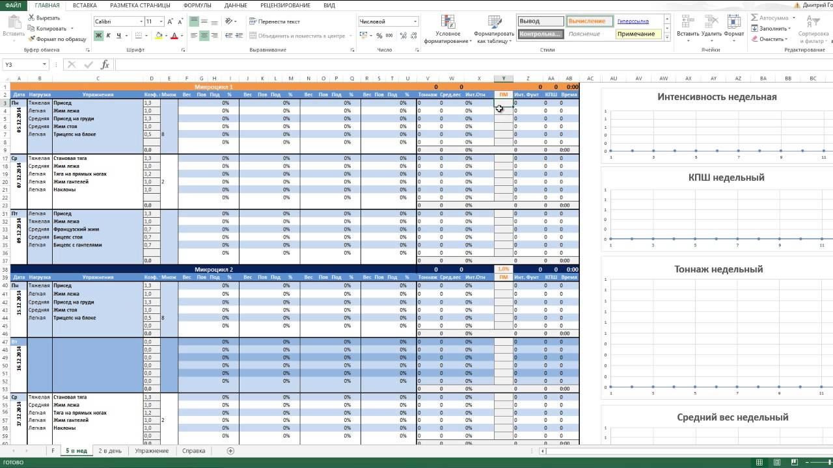Open the Calibri font name dropdown

[x=141, y=21]
